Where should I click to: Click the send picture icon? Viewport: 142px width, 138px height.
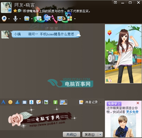click(x=46, y=102)
